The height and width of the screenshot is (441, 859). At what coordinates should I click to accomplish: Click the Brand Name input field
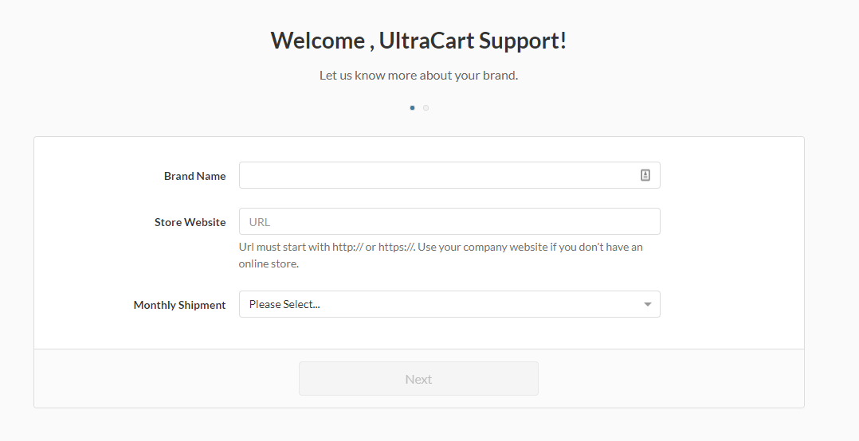click(449, 175)
